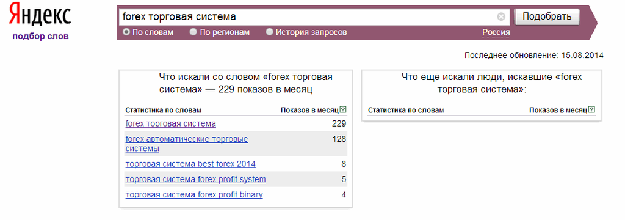Open торговая система forex profit binary link
Image resolution: width=625 pixels, height=220 pixels.
194,195
